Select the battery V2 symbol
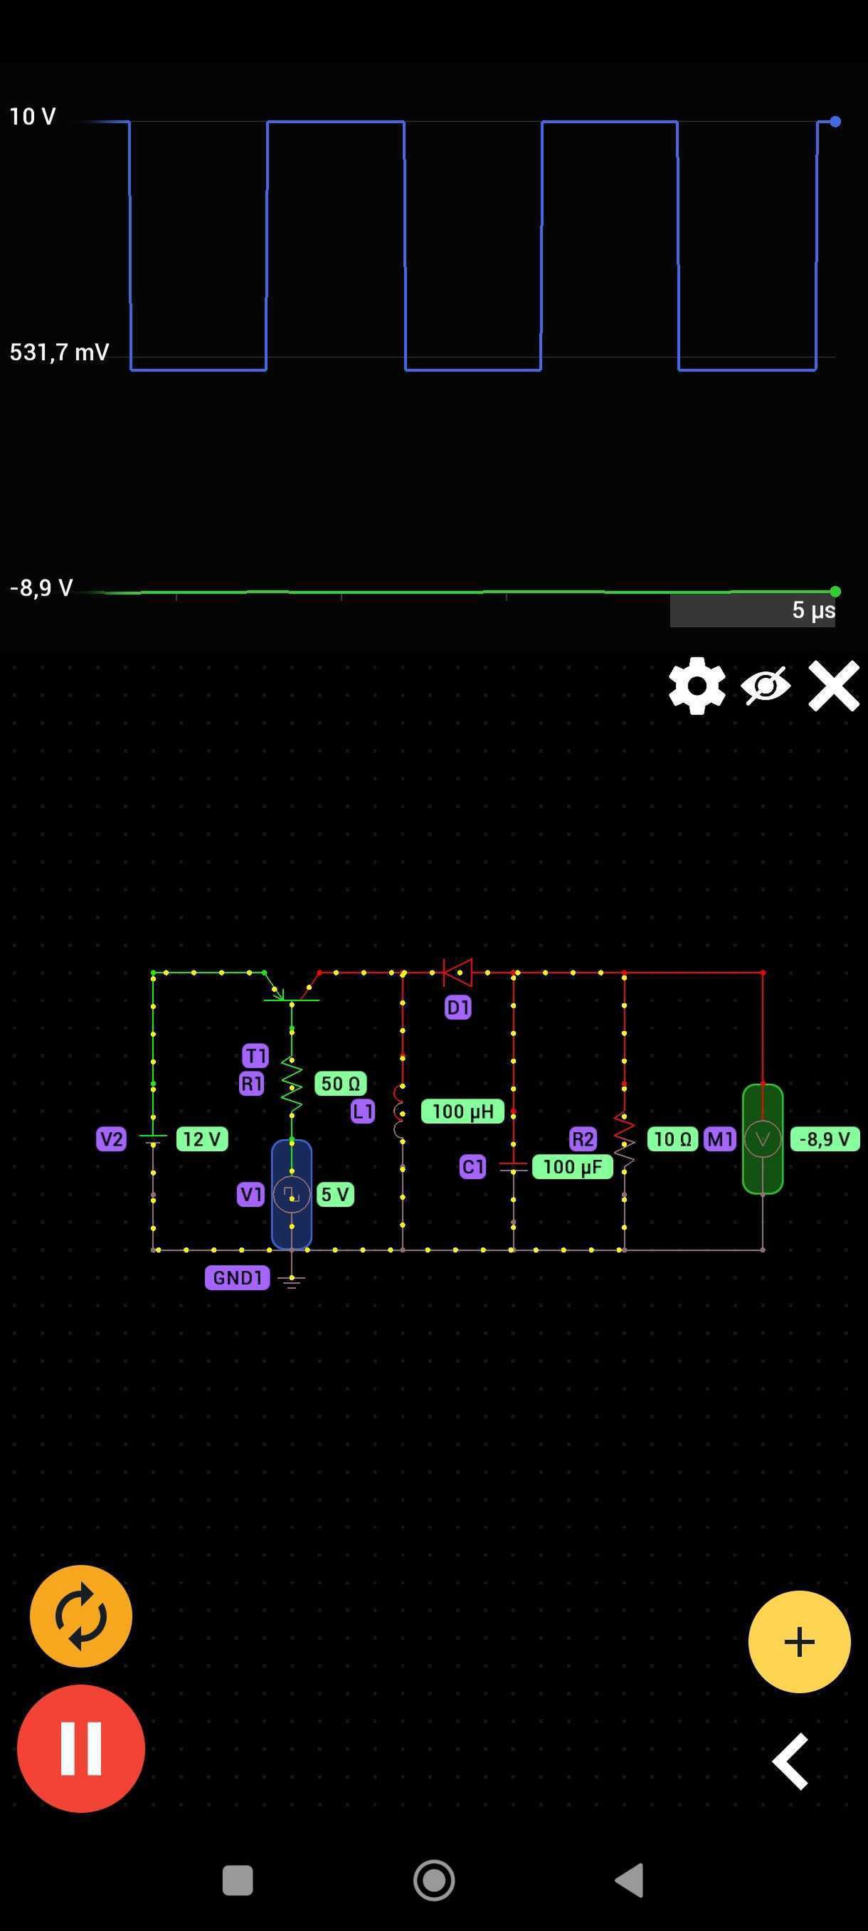This screenshot has width=868, height=1931. point(153,1139)
